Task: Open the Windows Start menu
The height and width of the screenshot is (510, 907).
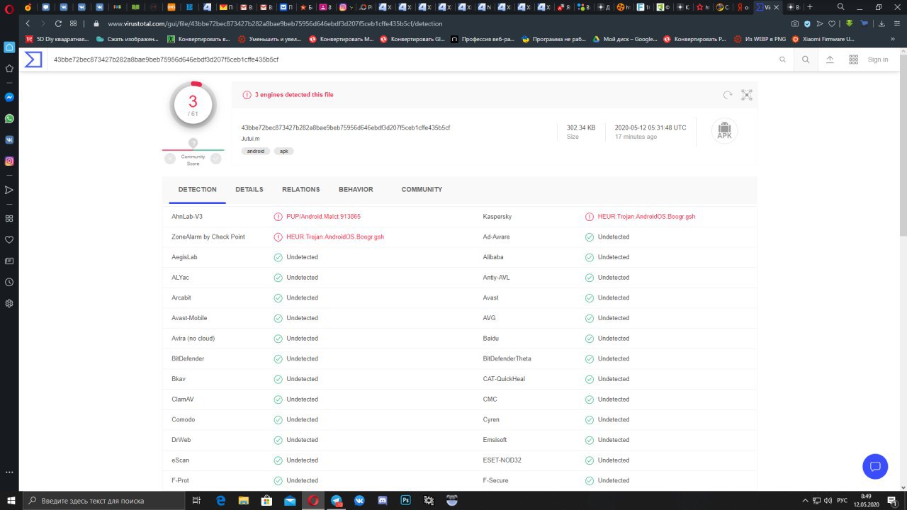Action: (10, 500)
